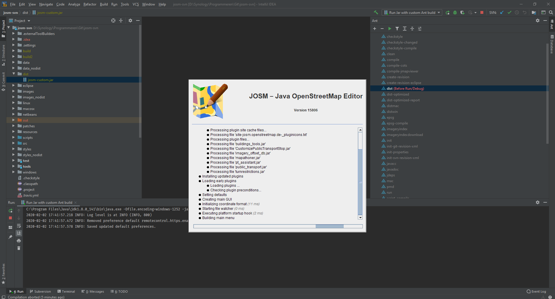Toggle soft-wrap in the Run console
The height and width of the screenshot is (299, 555).
click(19, 226)
